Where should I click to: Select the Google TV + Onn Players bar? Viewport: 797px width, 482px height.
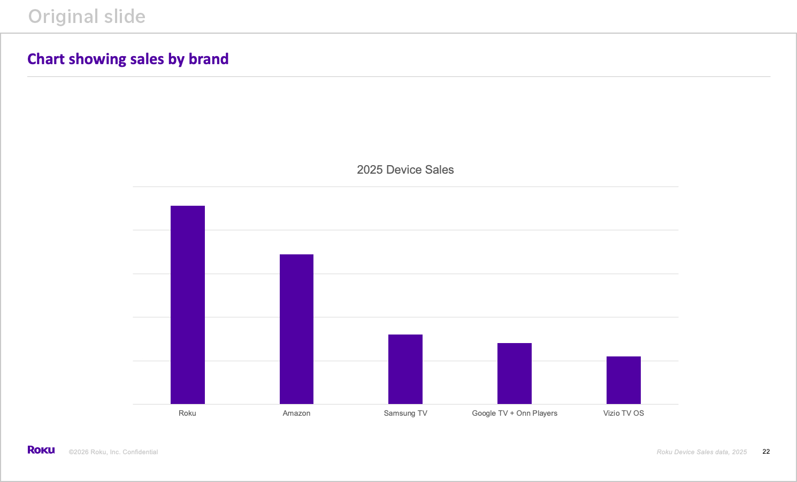515,374
